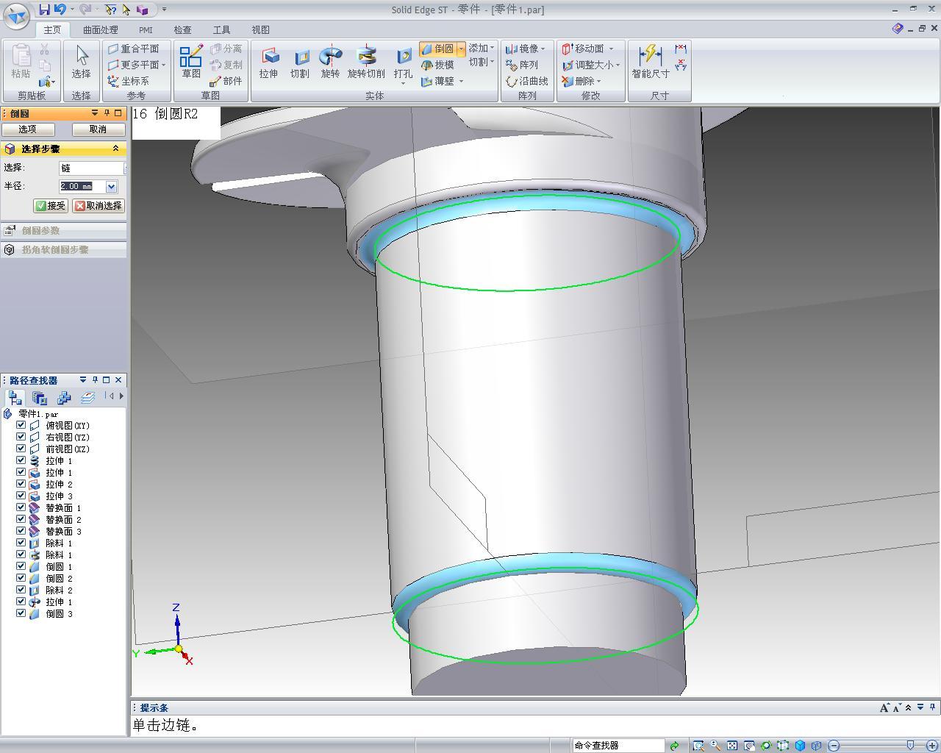
Task: Expand the 更多平面 dropdown
Action: coord(163,65)
